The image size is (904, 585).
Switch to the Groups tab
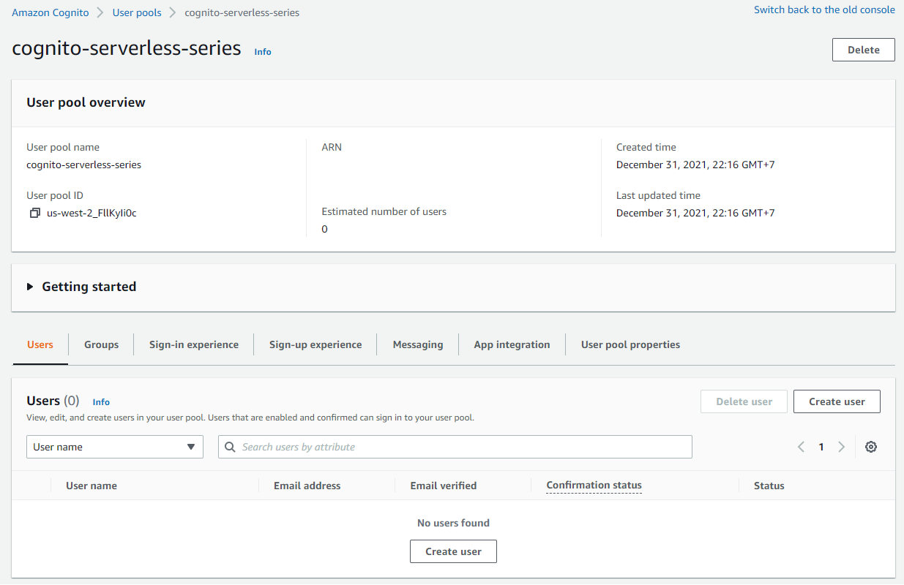click(101, 344)
